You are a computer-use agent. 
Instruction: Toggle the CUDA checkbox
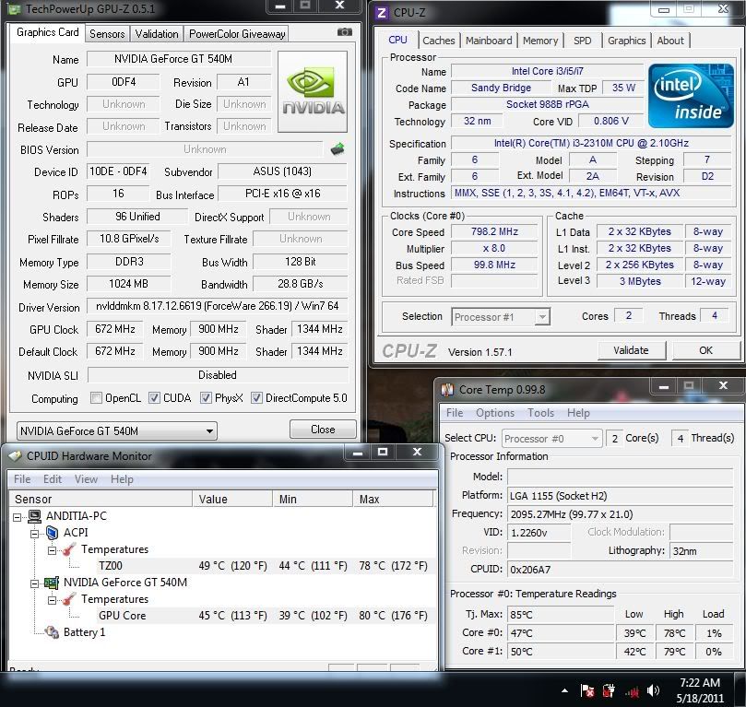(154, 398)
